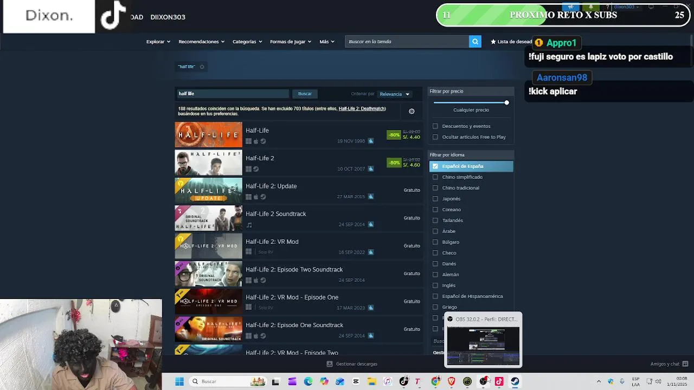Check Ocultar artículos Free to Play

click(x=435, y=137)
